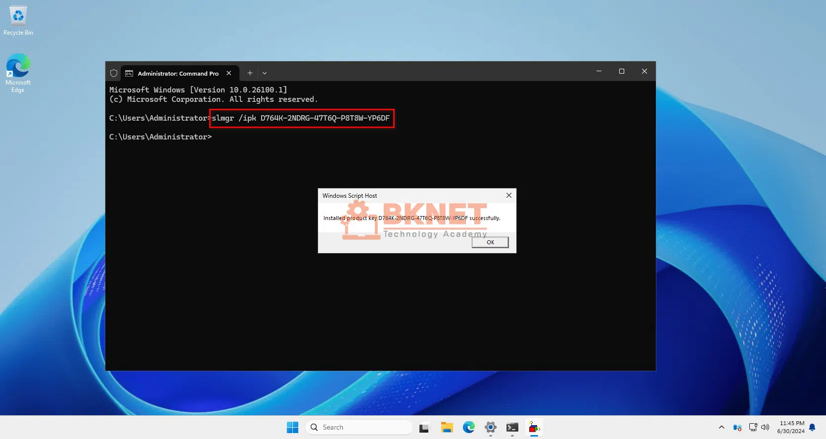Image resolution: width=826 pixels, height=439 pixels.
Task: Click the Windows Script Host taskbar icon
Action: (x=534, y=428)
